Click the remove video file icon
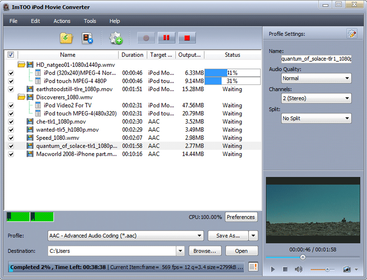Viewport: 367px width, 280px height. tap(87, 38)
